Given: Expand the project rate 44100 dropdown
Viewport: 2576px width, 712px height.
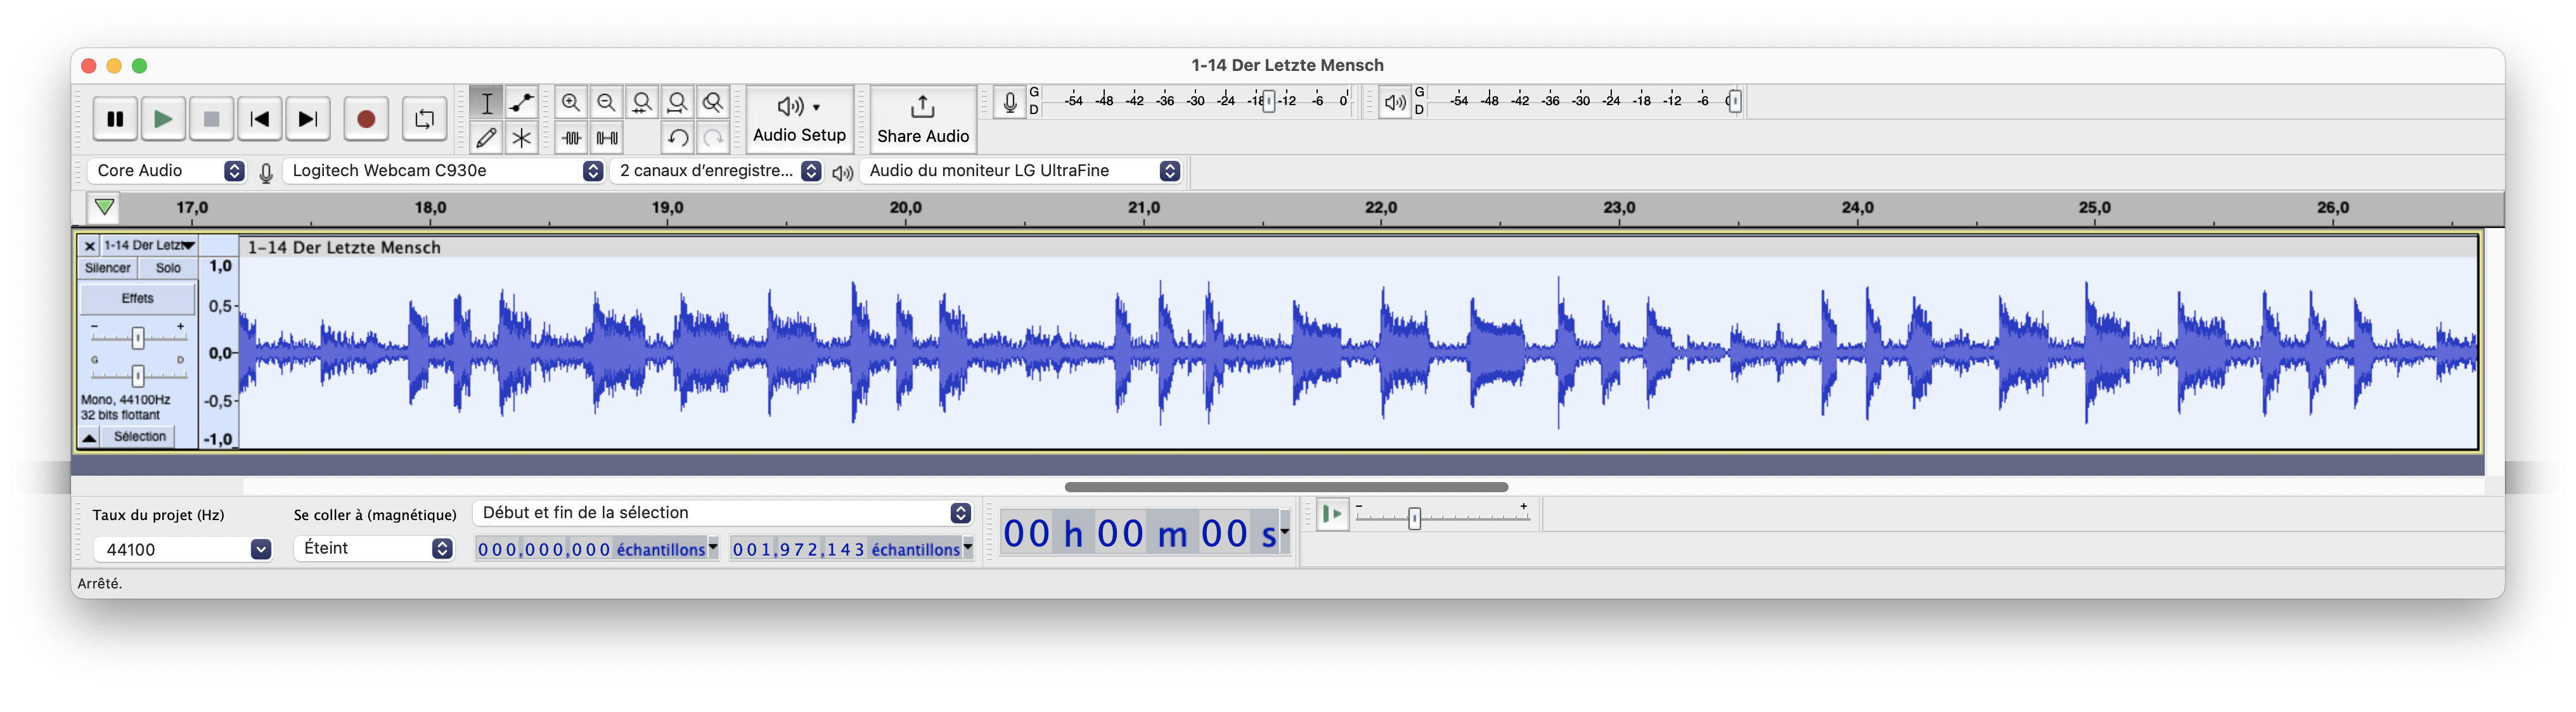Looking at the screenshot, I should (x=261, y=549).
